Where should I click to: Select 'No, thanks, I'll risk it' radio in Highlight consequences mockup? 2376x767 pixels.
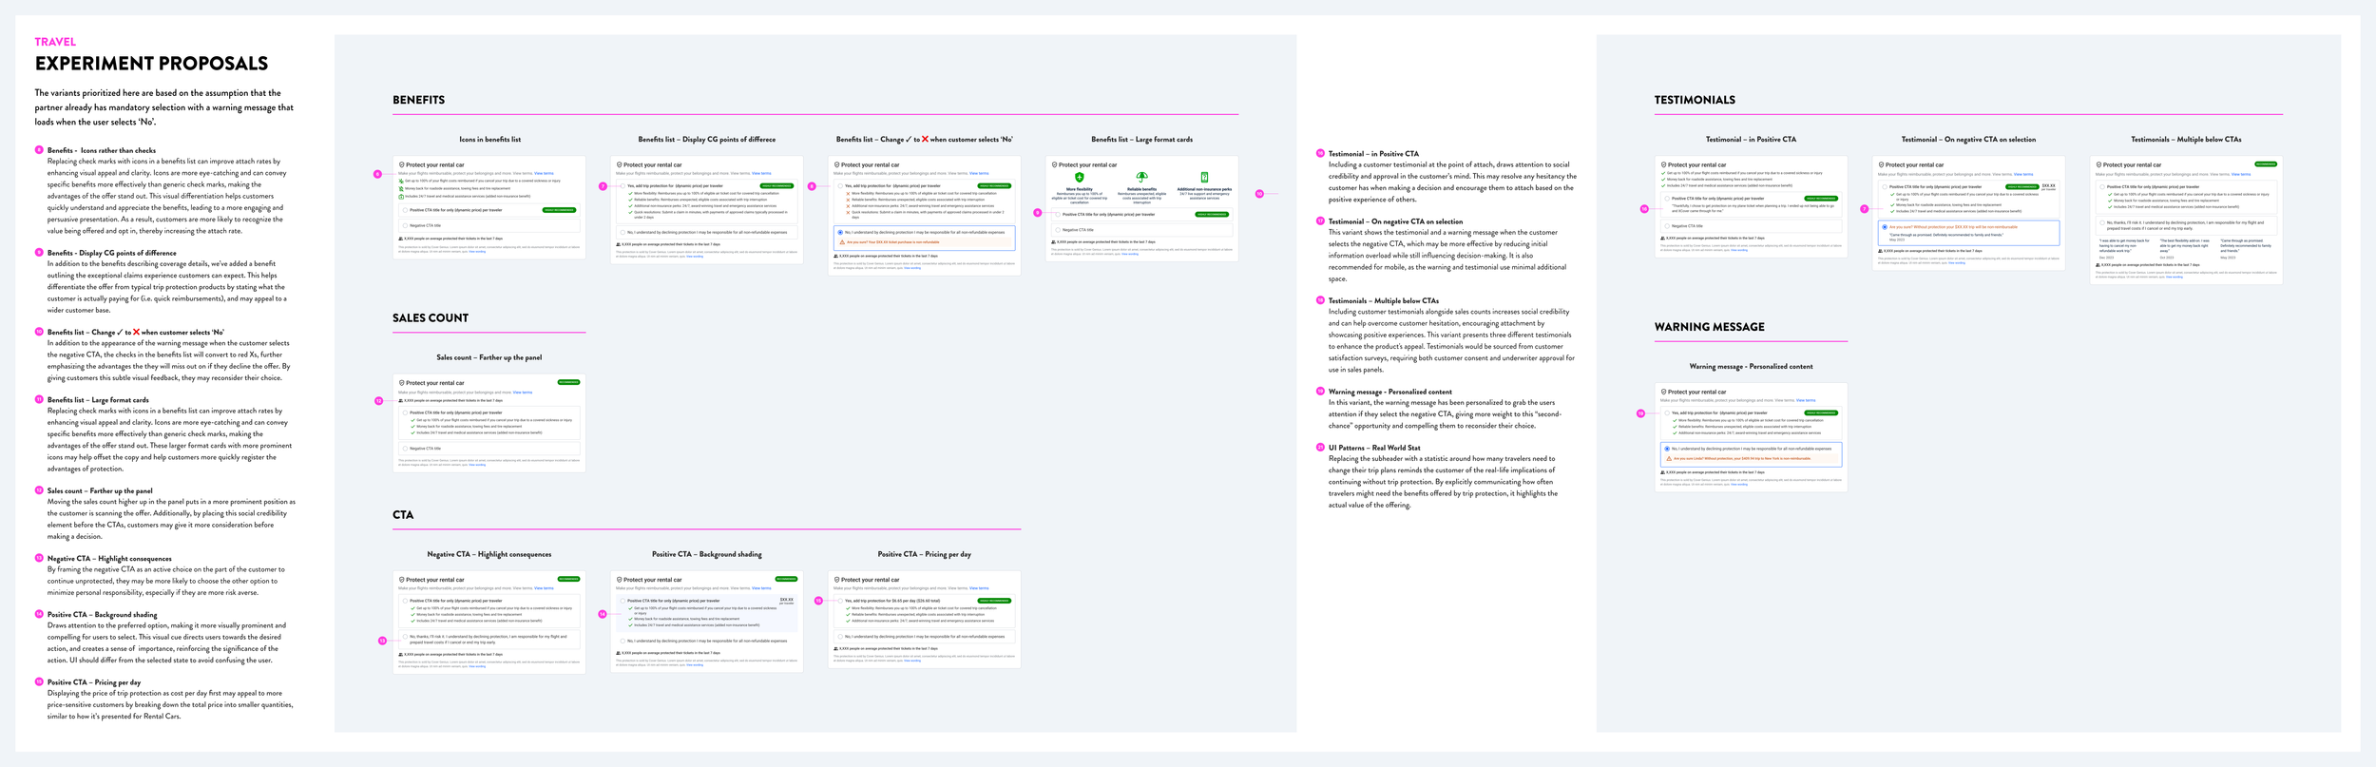[406, 637]
